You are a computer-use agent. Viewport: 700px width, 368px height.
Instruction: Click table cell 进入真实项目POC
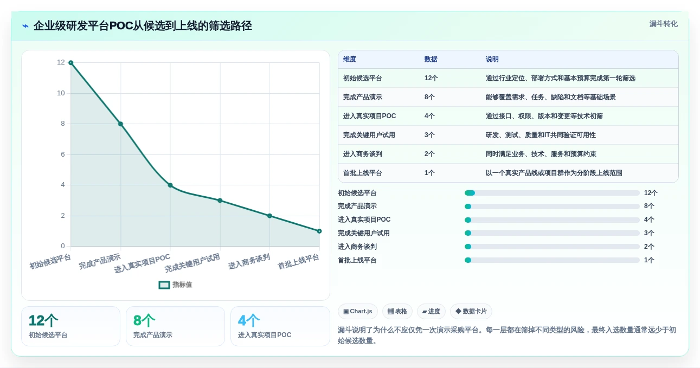(x=370, y=116)
